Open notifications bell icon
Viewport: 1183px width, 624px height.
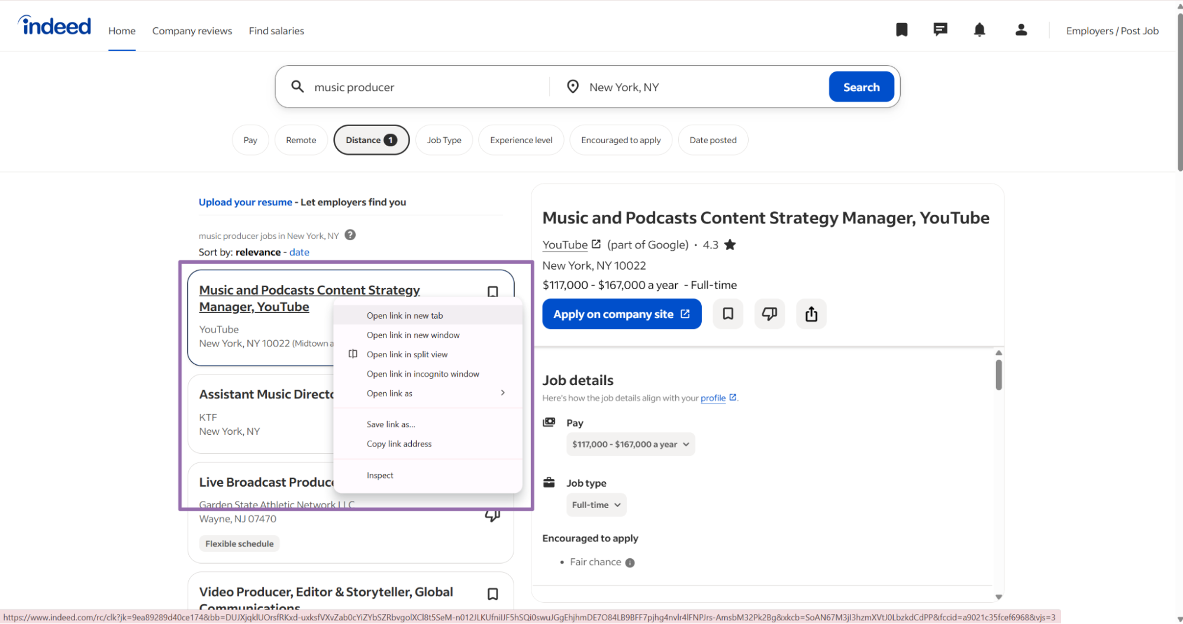[x=979, y=30]
